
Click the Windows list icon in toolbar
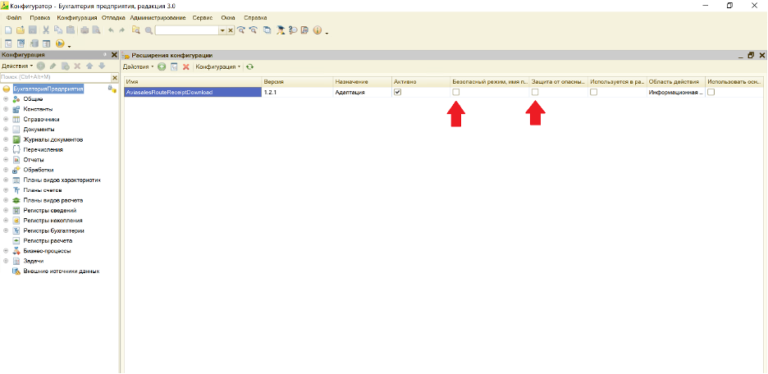coord(267,30)
